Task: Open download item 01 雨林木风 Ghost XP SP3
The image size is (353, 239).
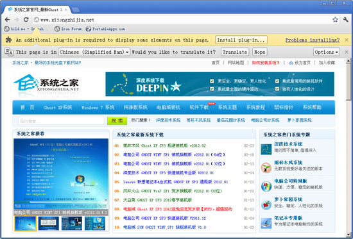Action: [x=164, y=145]
